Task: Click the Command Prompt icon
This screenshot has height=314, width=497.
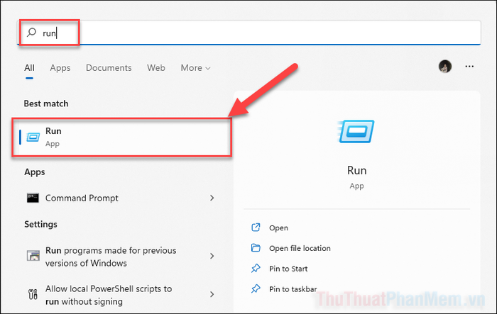Action: coord(33,198)
